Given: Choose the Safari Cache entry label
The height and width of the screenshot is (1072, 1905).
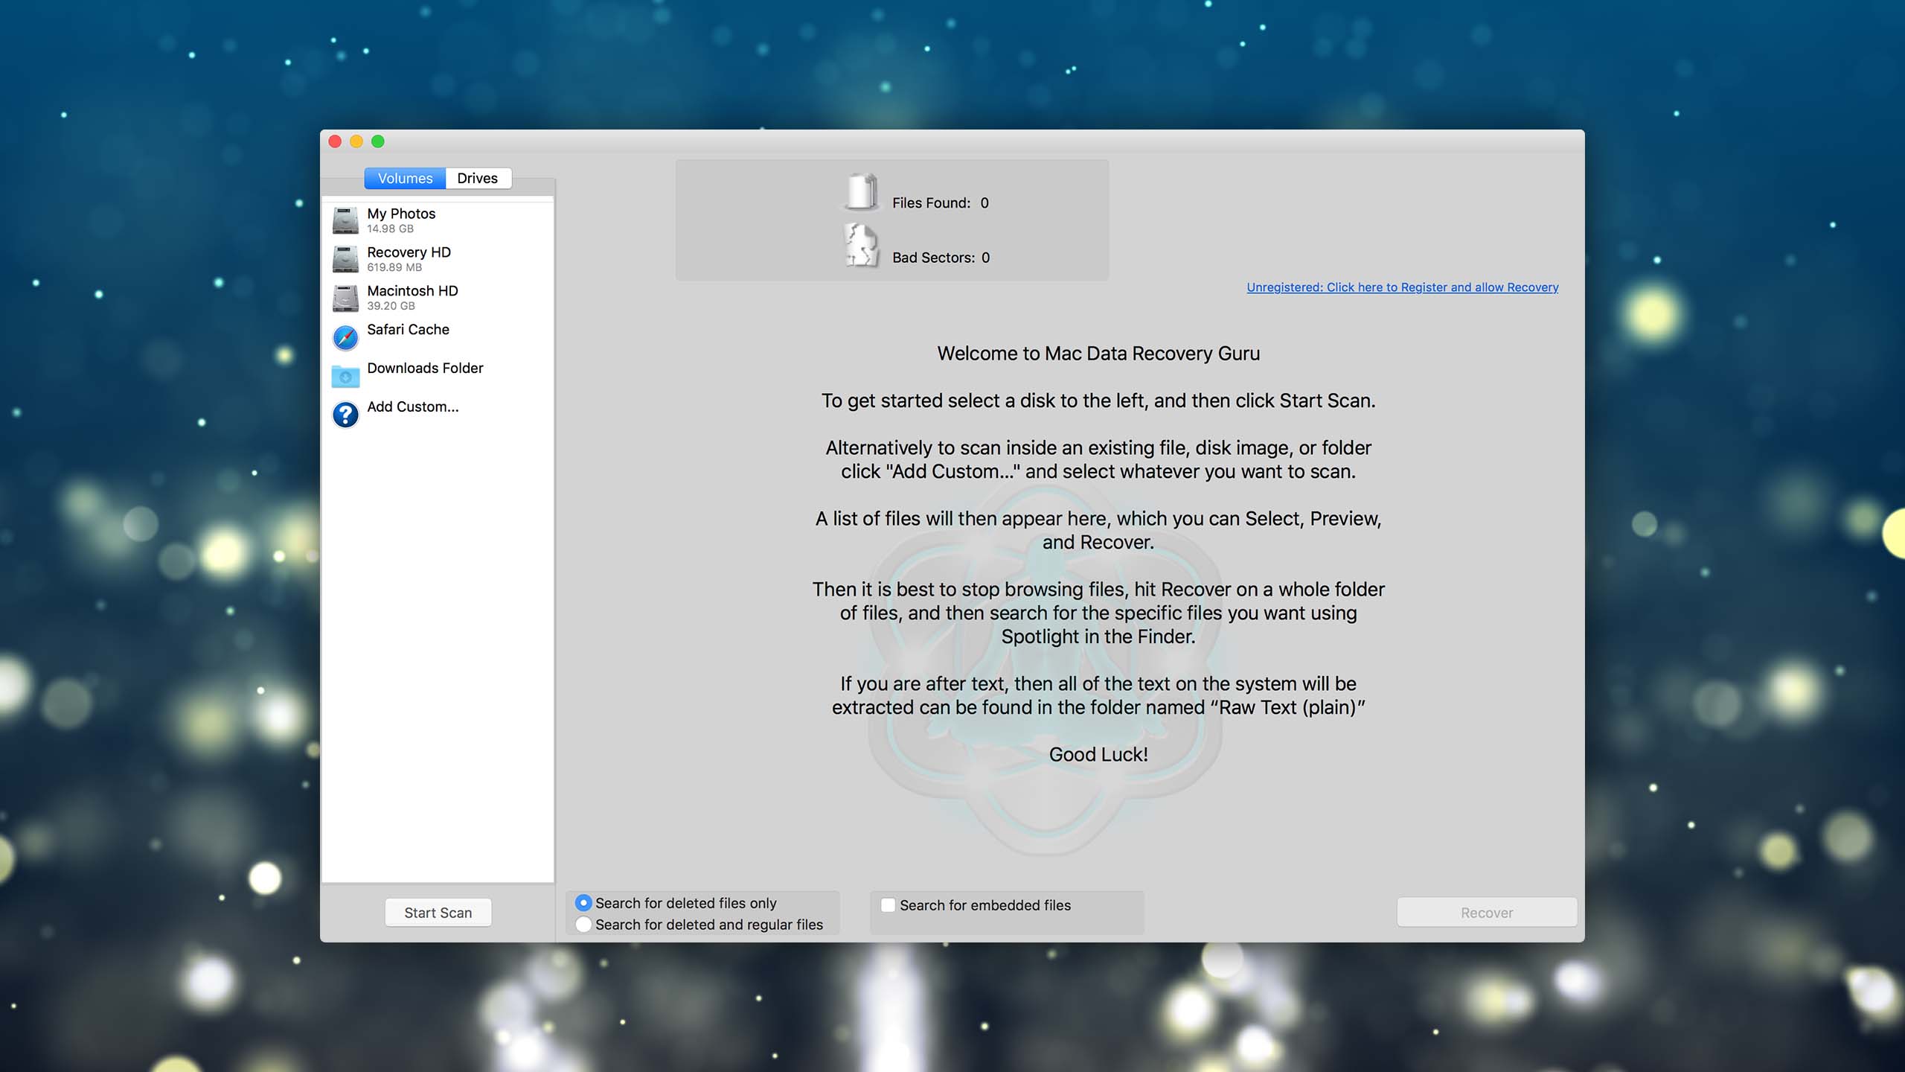Looking at the screenshot, I should [408, 330].
